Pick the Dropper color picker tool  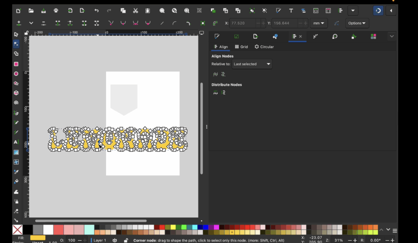[16, 172]
